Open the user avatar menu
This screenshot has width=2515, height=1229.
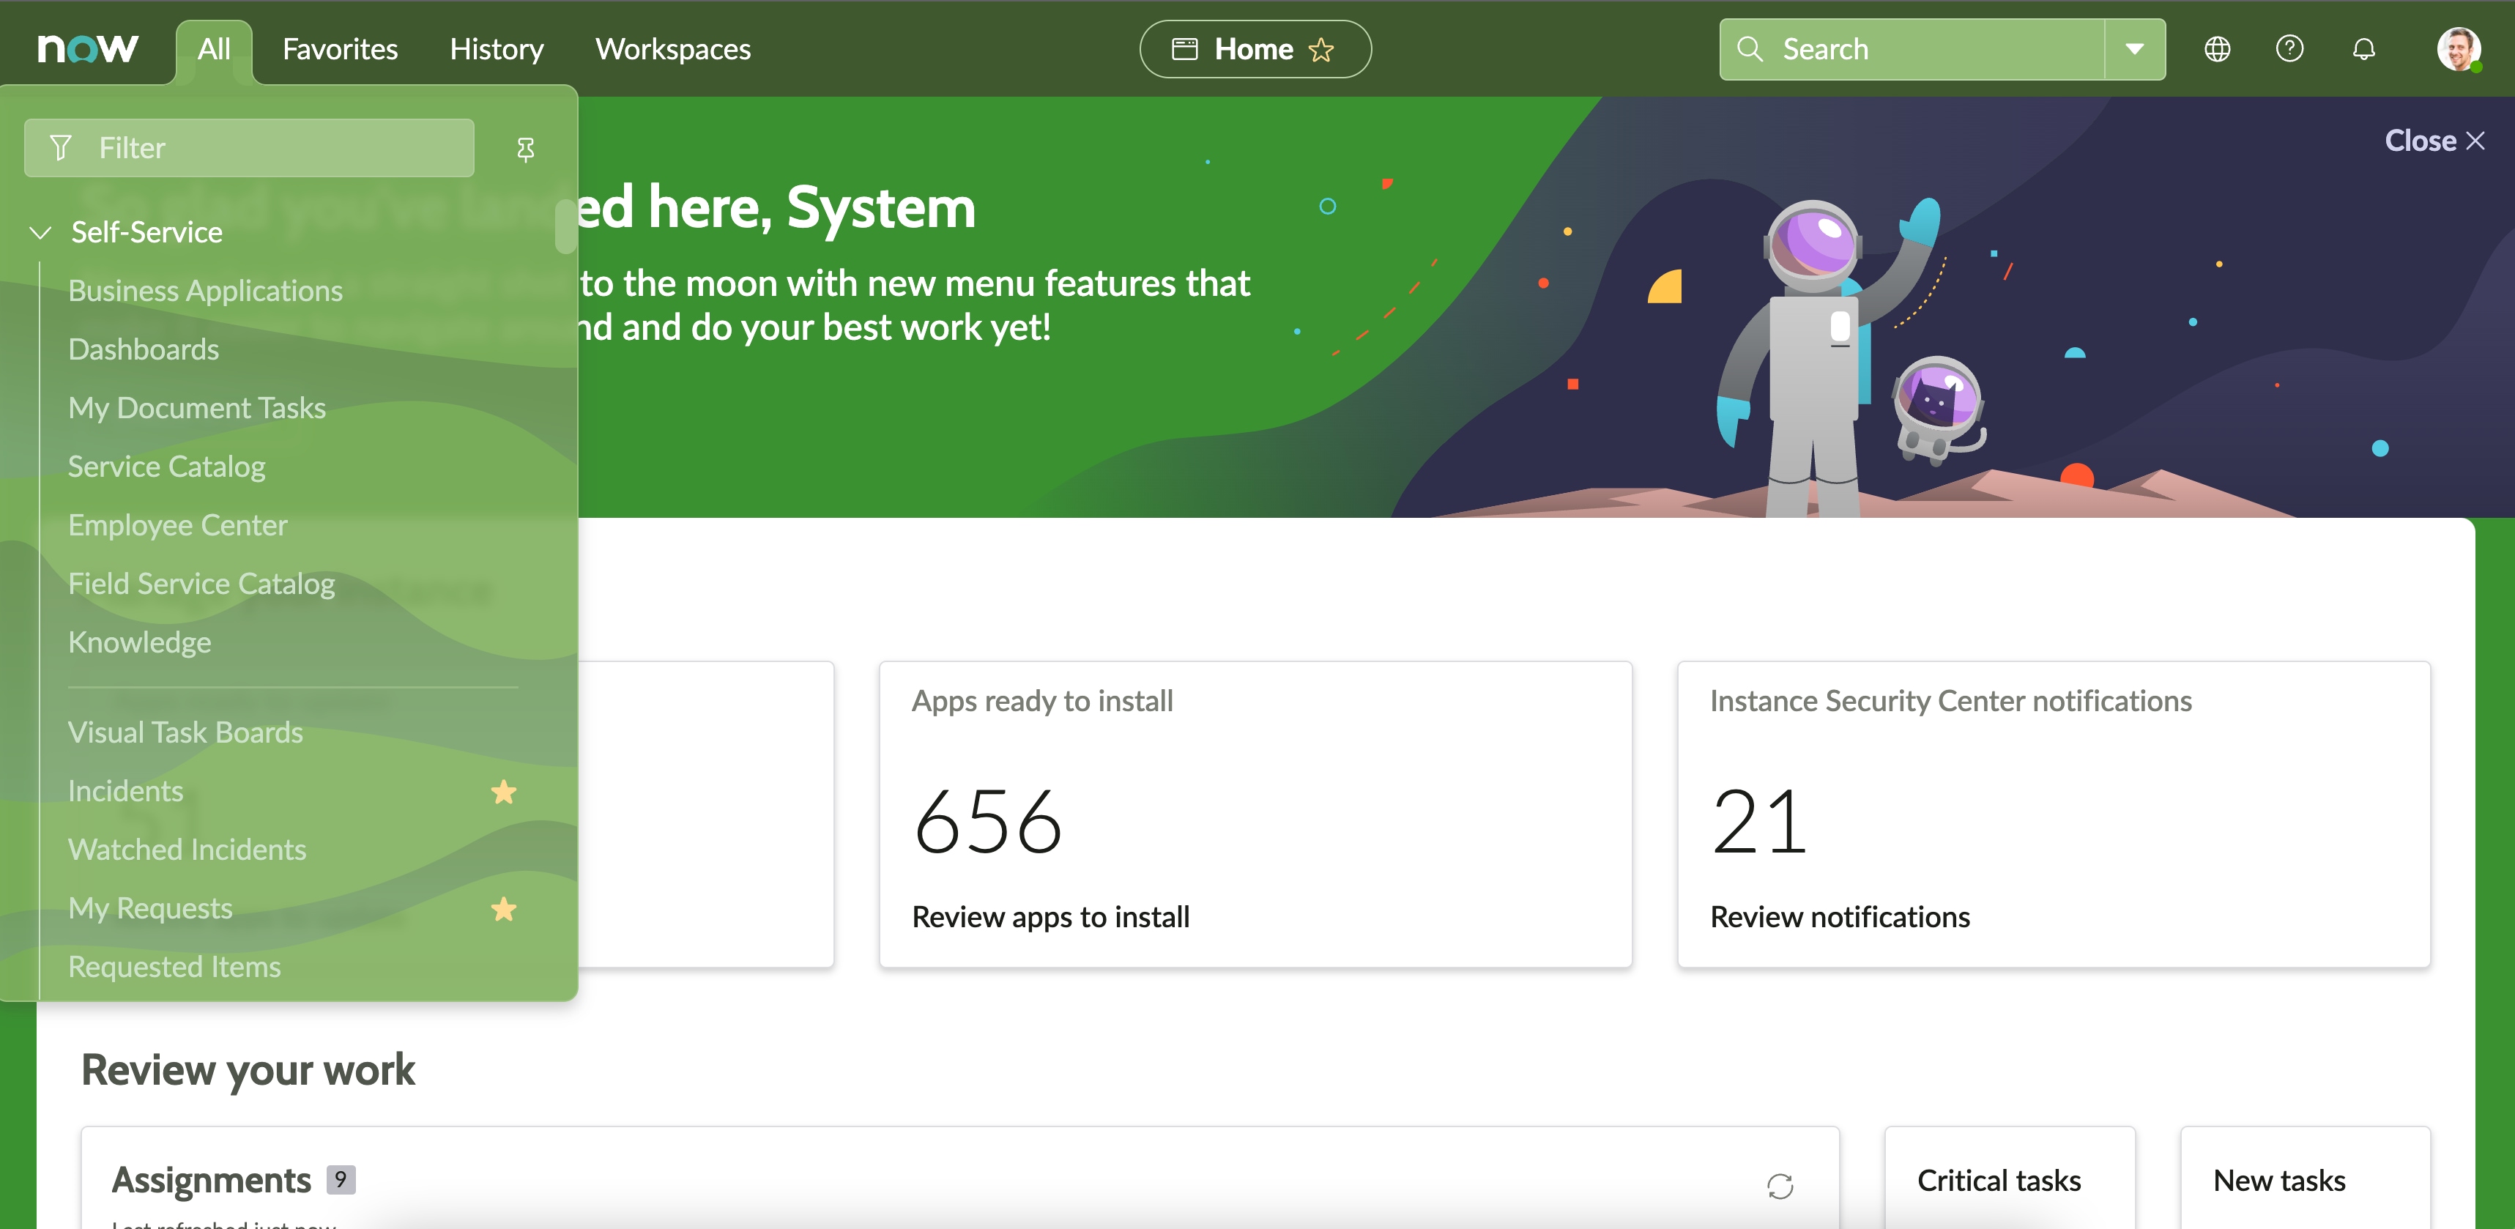2462,49
